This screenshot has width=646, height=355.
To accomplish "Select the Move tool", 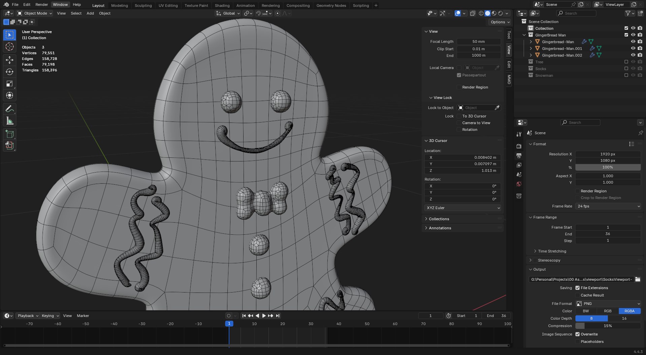I will 9,60.
